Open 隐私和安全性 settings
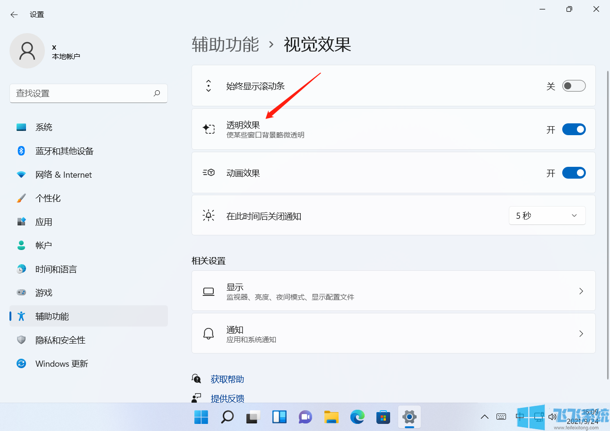This screenshot has height=431, width=610. point(61,339)
